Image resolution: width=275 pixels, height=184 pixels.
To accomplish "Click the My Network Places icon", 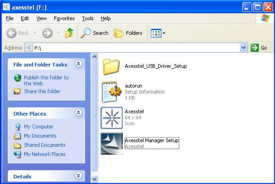I will pyautogui.click(x=18, y=154).
